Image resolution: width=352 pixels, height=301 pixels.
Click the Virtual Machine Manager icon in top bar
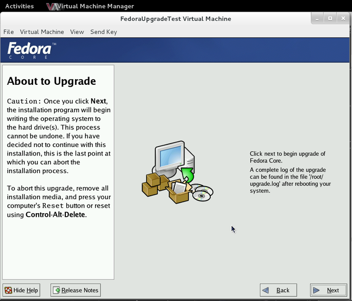51,7
